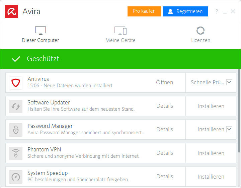Click the Software Updater arrows icon
Screen dimensions: 241x188
[x=16, y=106]
